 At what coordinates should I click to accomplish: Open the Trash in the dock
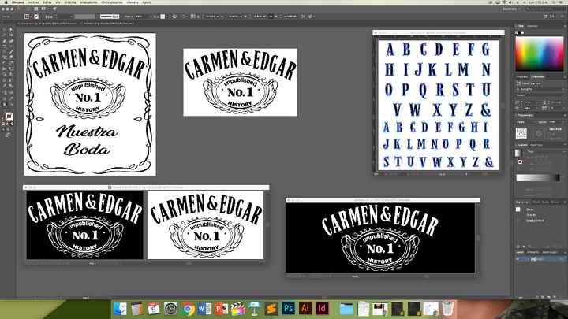[x=448, y=309]
